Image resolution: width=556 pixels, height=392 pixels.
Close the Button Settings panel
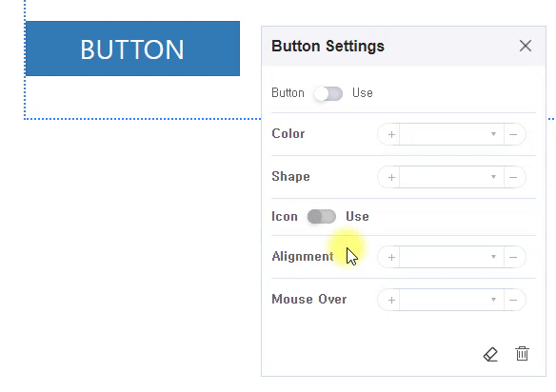526,46
